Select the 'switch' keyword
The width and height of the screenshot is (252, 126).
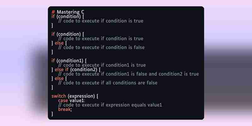pos(59,96)
